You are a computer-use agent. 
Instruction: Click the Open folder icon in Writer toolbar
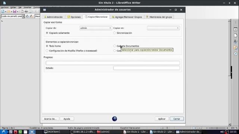(x=9, y=12)
